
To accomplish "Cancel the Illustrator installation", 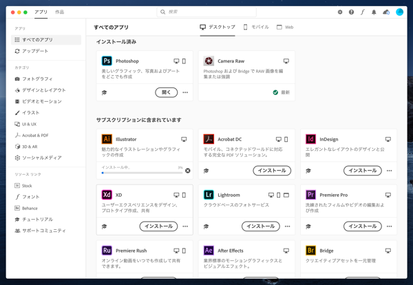I will tap(187, 171).
